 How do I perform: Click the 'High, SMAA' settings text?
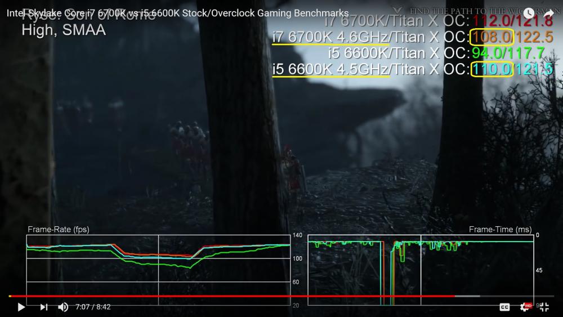point(64,30)
